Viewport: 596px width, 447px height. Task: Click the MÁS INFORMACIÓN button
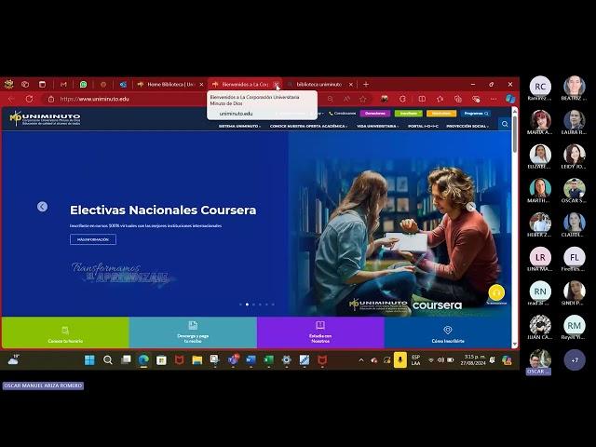[93, 239]
